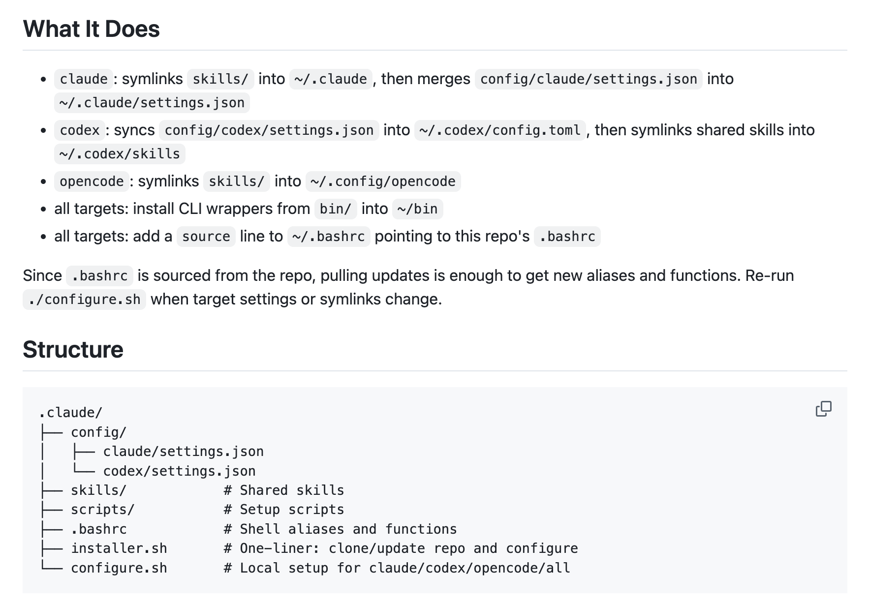Click 'config/' folder in the structure tree
The height and width of the screenshot is (606, 869).
pyautogui.click(x=99, y=432)
